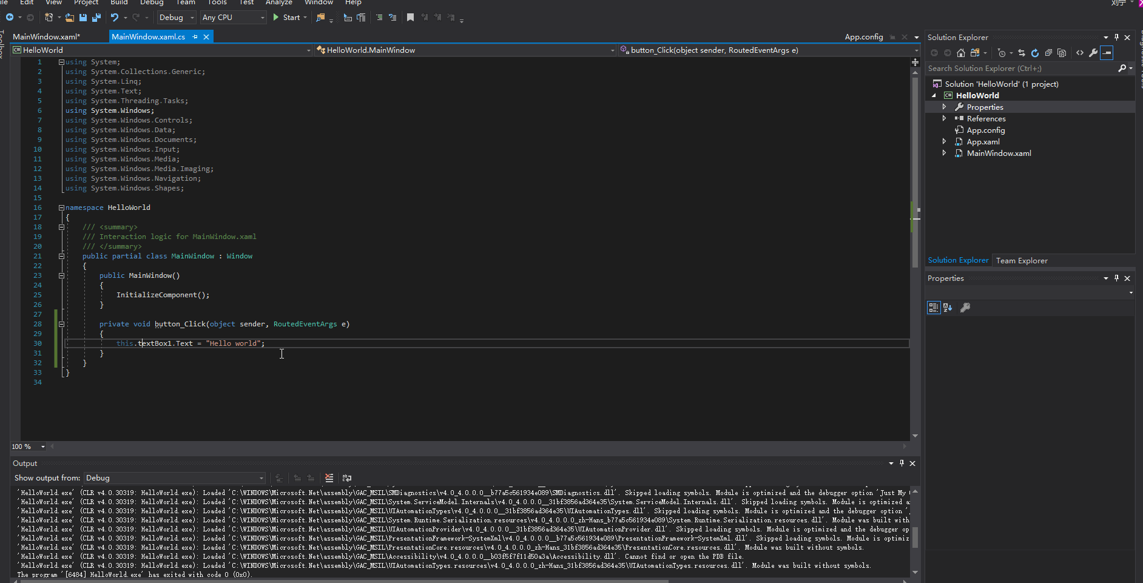The width and height of the screenshot is (1143, 583).
Task: Select Solution 'HelloWorld' (1 project) node
Action: tap(1001, 84)
